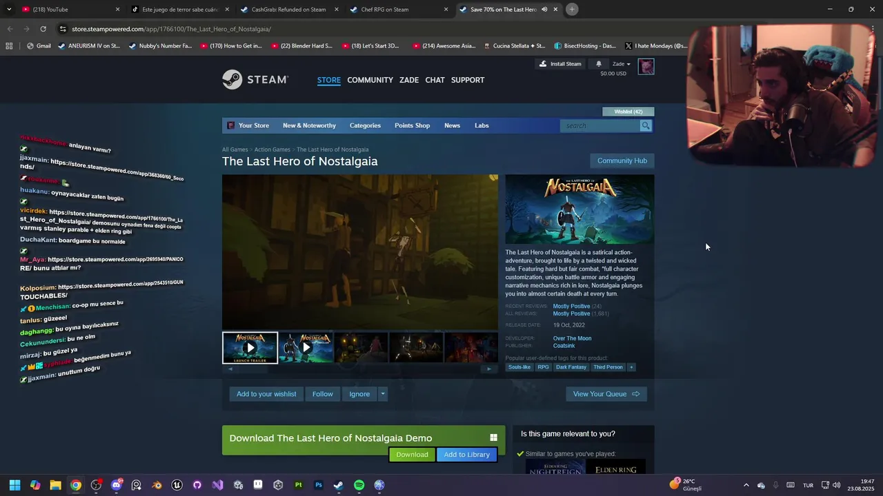Move the screenshot strip back with the left arrow
This screenshot has height=496, width=883.
point(230,369)
